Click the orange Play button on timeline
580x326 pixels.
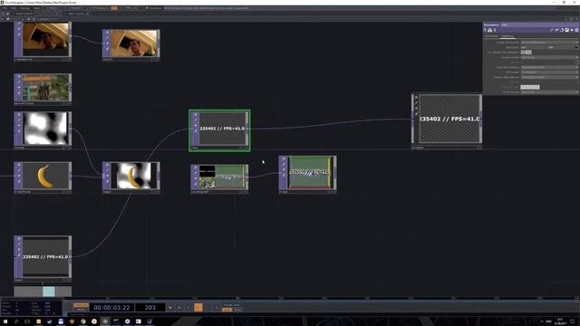click(198, 308)
